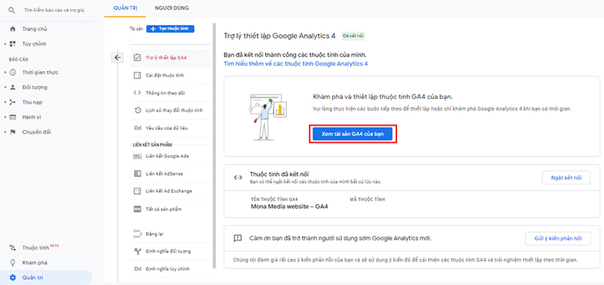The width and height of the screenshot is (604, 285).
Task: Click the connected property arrows icon
Action: [x=238, y=178]
